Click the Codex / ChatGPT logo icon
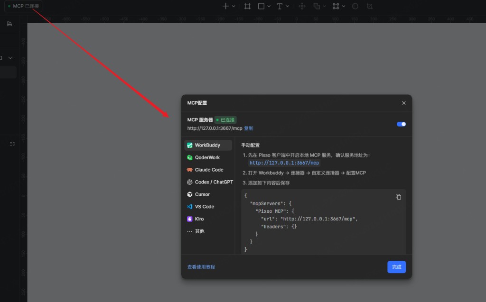The height and width of the screenshot is (302, 486). pos(190,182)
